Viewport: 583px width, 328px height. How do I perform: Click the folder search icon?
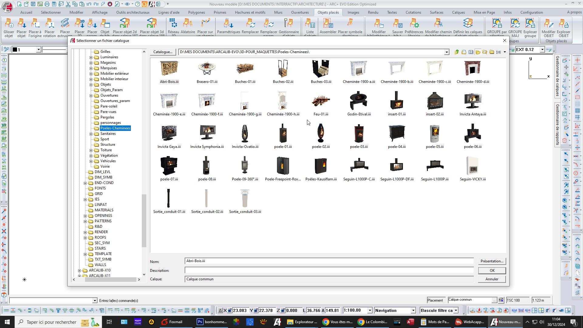485,52
